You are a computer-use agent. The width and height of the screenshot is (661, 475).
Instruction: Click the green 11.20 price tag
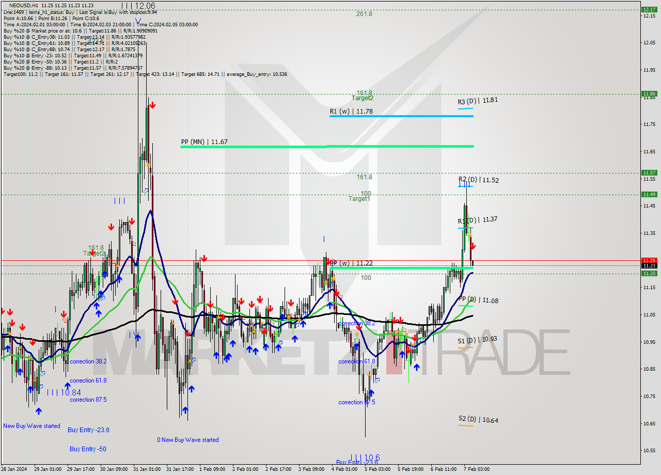click(x=649, y=274)
